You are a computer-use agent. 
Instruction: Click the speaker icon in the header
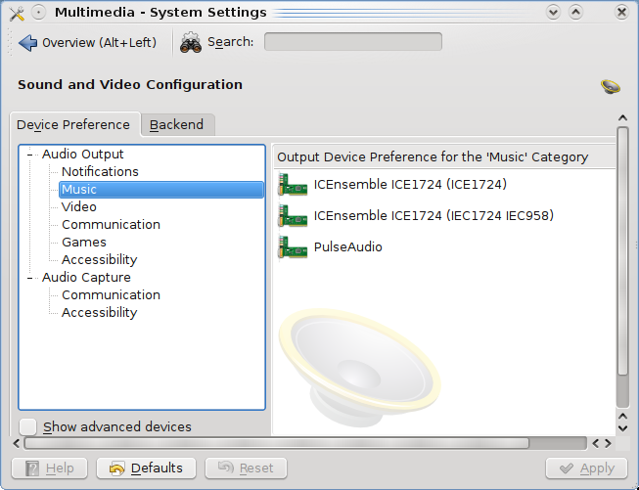pyautogui.click(x=611, y=87)
